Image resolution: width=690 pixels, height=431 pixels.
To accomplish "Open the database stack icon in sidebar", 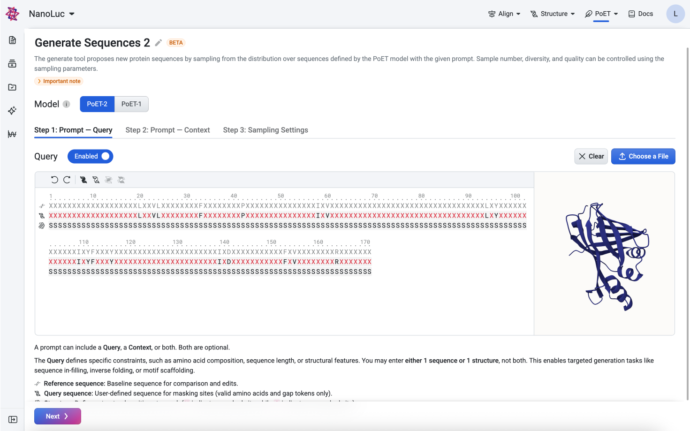I will [x=12, y=64].
